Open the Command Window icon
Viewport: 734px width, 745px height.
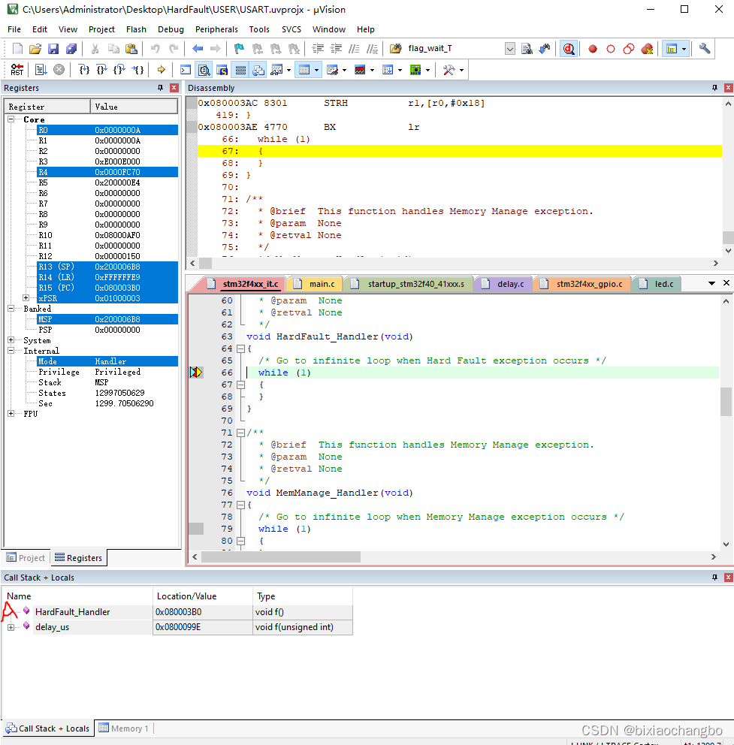pyautogui.click(x=186, y=70)
